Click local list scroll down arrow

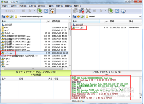point(70,66)
